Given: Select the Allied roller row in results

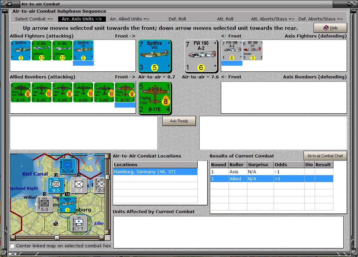Looking at the screenshot, I should [272, 179].
